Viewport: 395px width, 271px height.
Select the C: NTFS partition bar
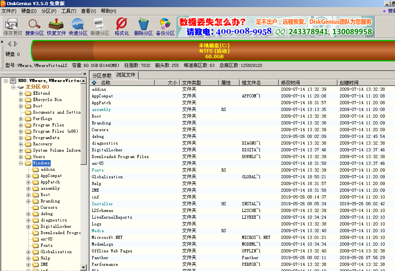(x=214, y=51)
